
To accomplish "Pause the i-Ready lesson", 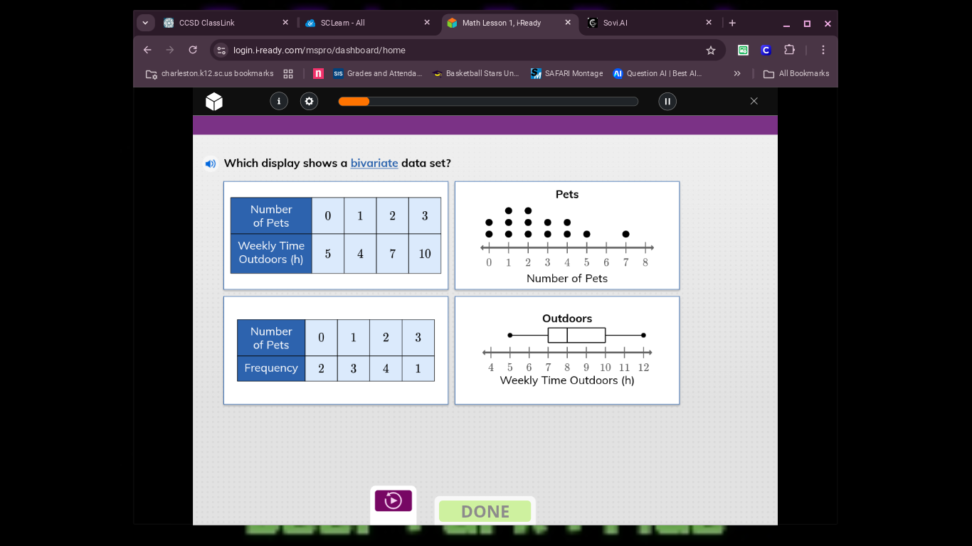I will [x=667, y=101].
